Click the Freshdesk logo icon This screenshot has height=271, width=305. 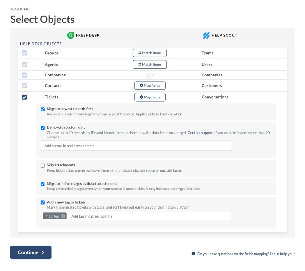point(70,35)
